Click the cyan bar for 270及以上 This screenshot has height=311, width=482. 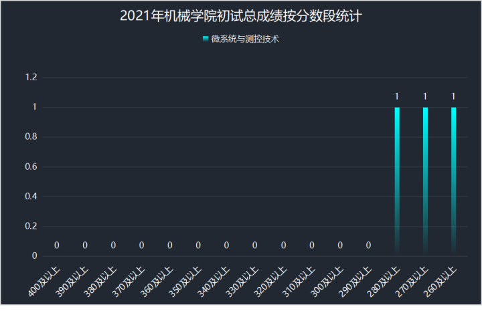(425, 181)
